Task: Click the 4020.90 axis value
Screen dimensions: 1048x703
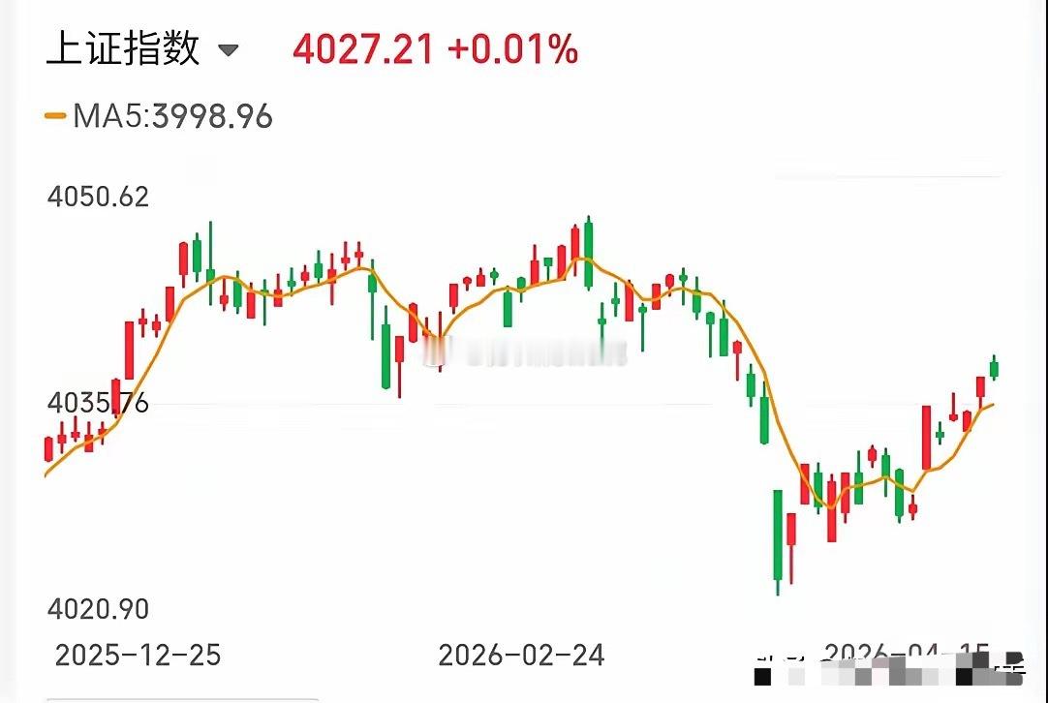Action: tap(98, 609)
